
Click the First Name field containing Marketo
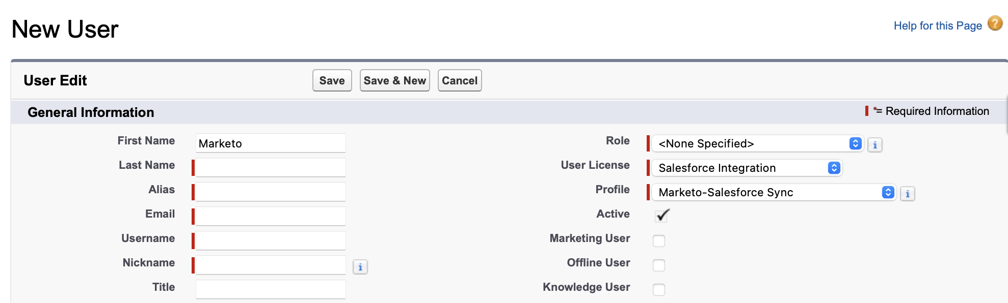pyautogui.click(x=270, y=143)
